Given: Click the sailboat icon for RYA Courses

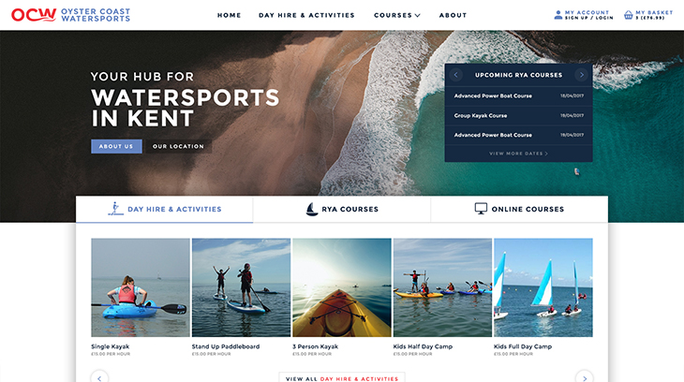Looking at the screenshot, I should 311,210.
